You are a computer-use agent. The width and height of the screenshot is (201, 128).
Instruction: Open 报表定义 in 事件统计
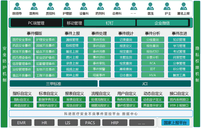126,46
